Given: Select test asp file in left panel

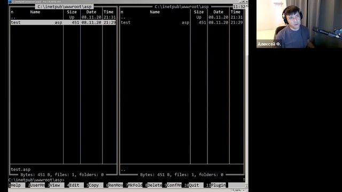Looking at the screenshot, I should [x=63, y=22].
